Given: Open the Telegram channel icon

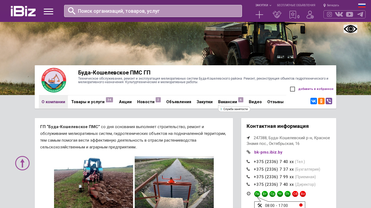Looking at the screenshot, I should pyautogui.click(x=360, y=14).
